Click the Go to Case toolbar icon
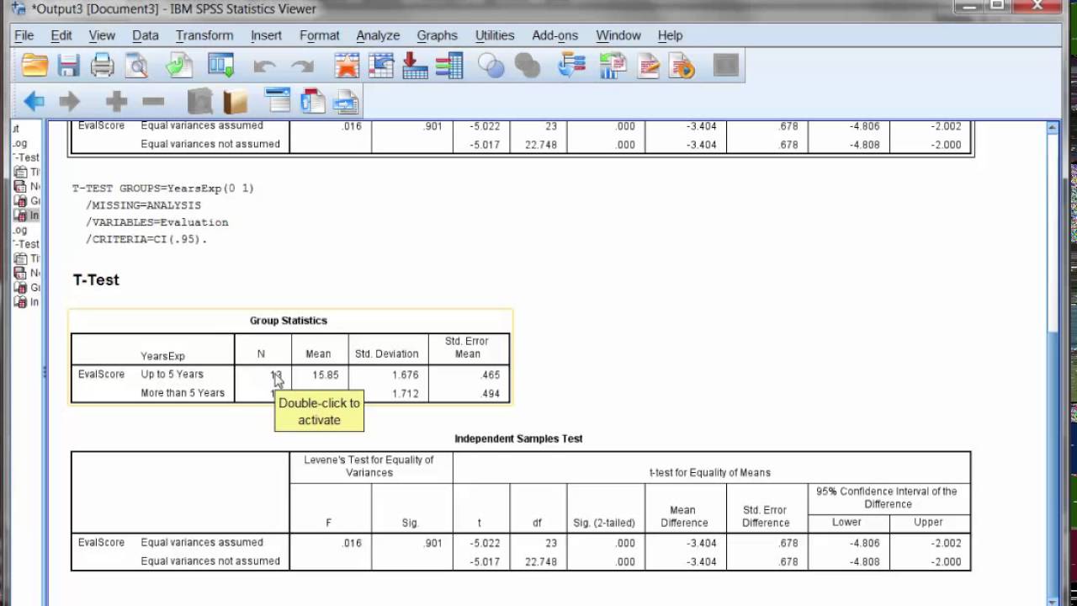The width and height of the screenshot is (1077, 606). [x=381, y=66]
